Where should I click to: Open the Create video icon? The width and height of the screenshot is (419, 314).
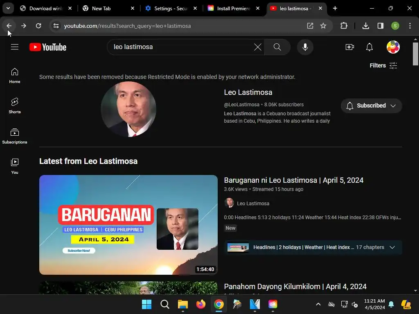pyautogui.click(x=349, y=47)
